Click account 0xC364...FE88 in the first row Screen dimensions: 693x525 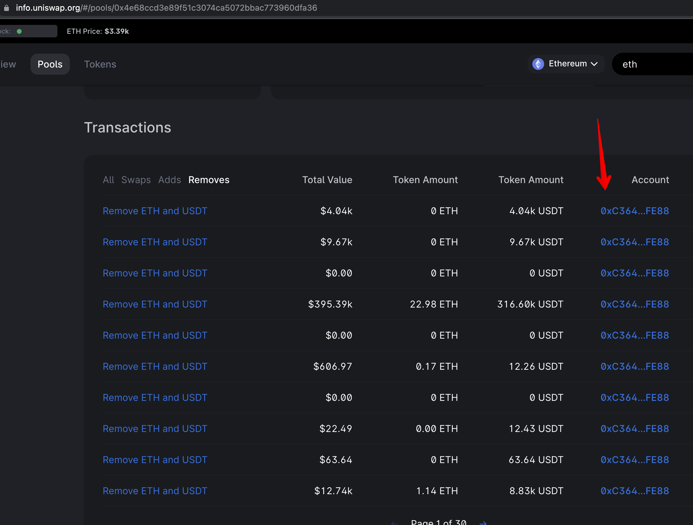[x=634, y=211]
